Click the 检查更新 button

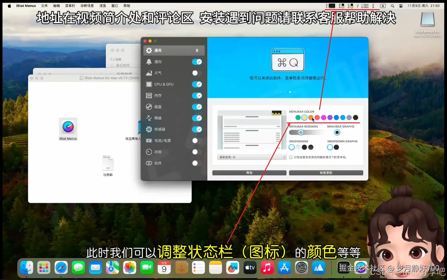[x=326, y=172]
